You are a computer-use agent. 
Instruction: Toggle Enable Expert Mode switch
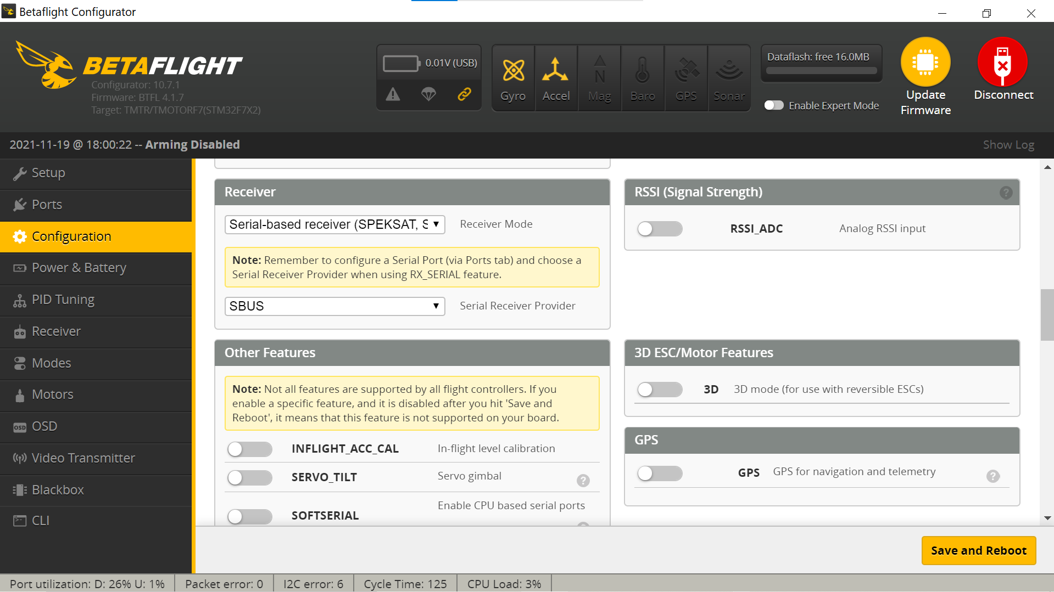[x=774, y=105]
